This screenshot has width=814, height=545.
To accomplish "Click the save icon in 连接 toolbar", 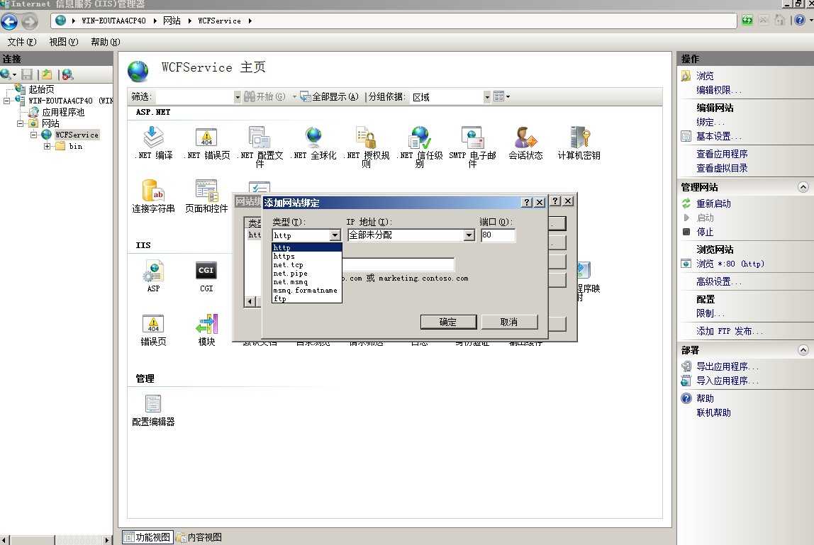I will 27,74.
